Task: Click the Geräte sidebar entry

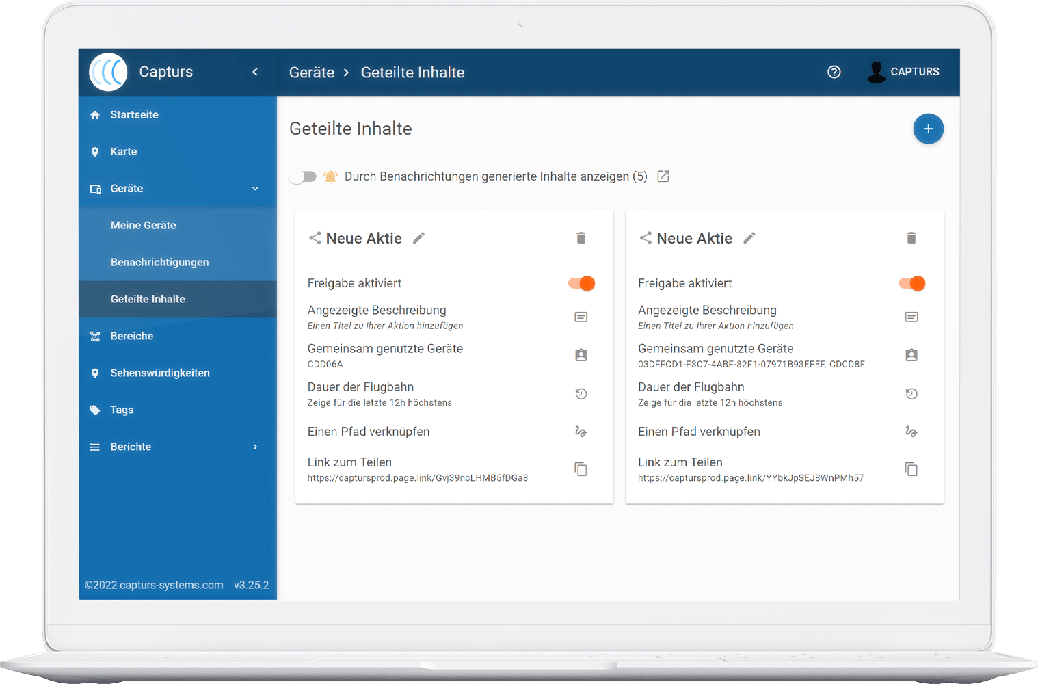Action: point(178,189)
